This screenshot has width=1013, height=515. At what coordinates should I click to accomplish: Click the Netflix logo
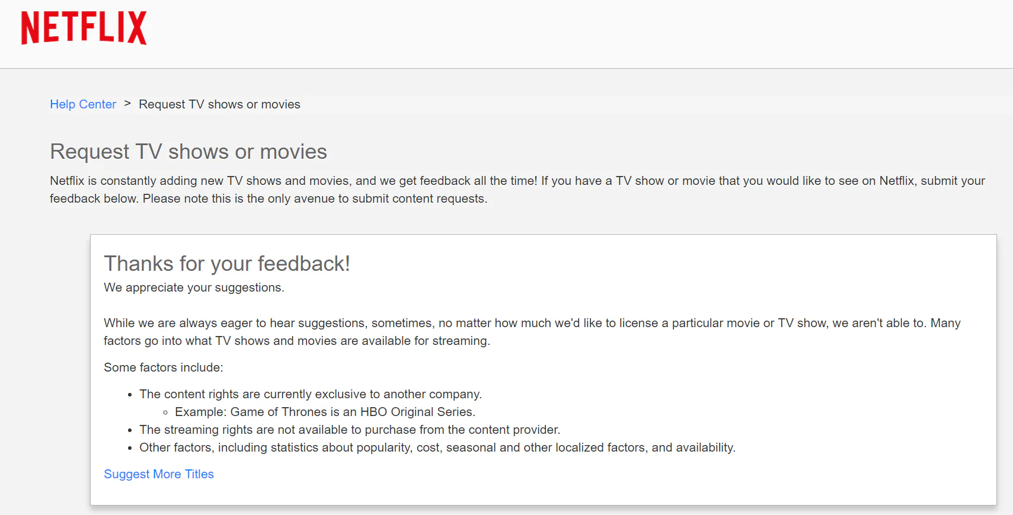(84, 27)
